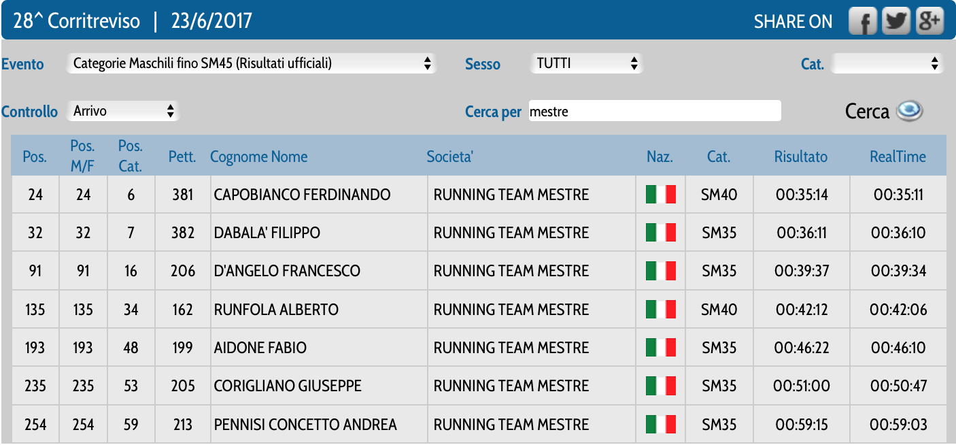Click the Cerca search eye icon
The image size is (956, 445).
909,111
